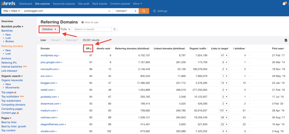Click the Ahrefs logo
Screen dimensions: 289x134
[x=8, y=4]
